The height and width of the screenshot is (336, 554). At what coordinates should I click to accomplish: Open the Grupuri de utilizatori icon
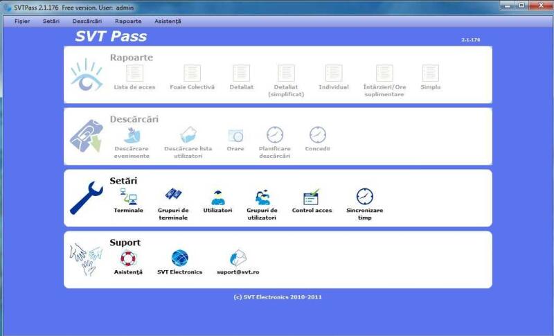tap(262, 197)
